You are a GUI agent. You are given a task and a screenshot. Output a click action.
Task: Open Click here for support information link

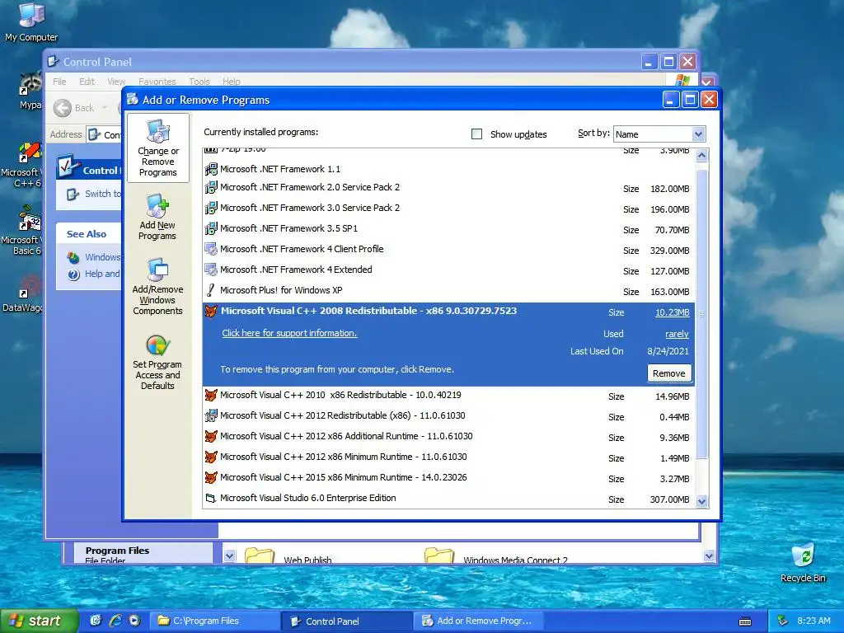pos(289,333)
